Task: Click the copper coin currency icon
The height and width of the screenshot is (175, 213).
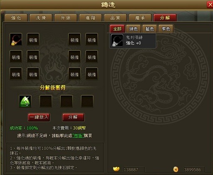Action: click(x=176, y=169)
